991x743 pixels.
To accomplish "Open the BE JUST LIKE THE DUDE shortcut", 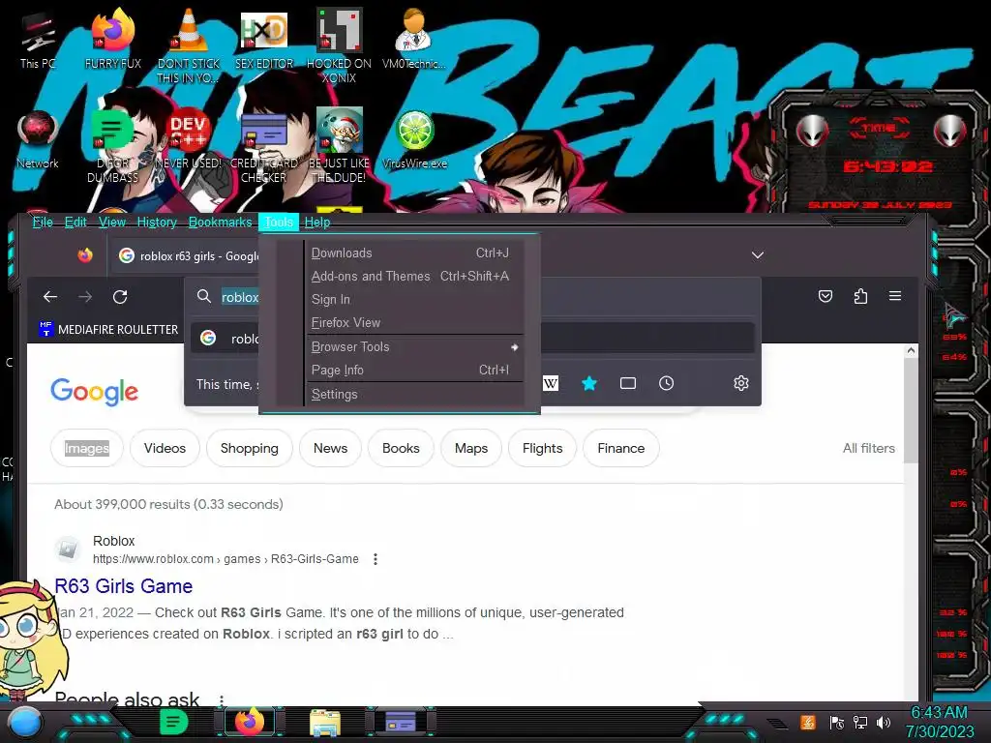I will (x=339, y=147).
